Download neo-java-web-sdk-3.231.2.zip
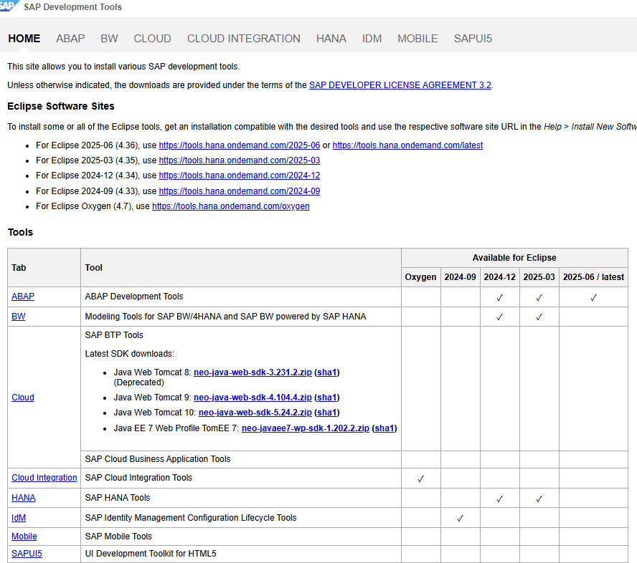 click(x=253, y=372)
